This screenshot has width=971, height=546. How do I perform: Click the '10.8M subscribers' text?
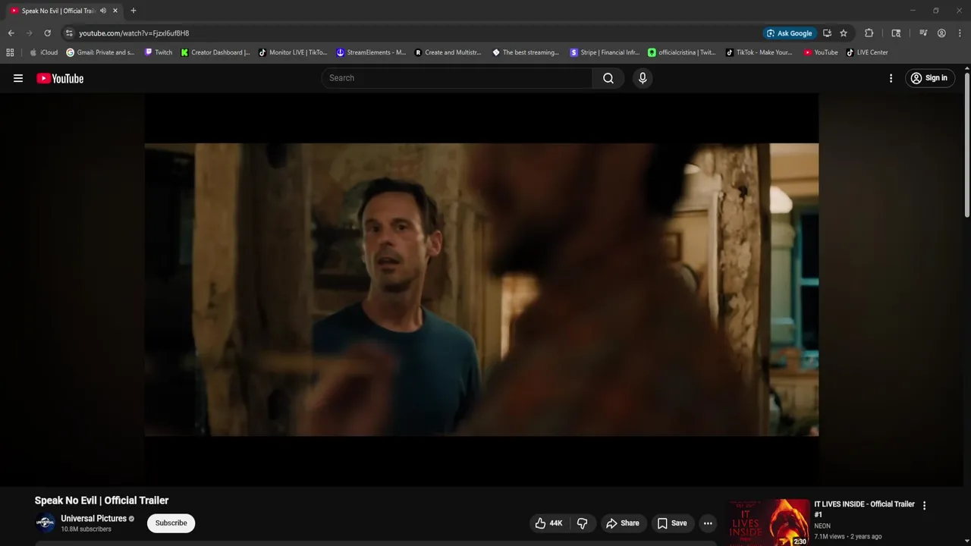(x=86, y=529)
